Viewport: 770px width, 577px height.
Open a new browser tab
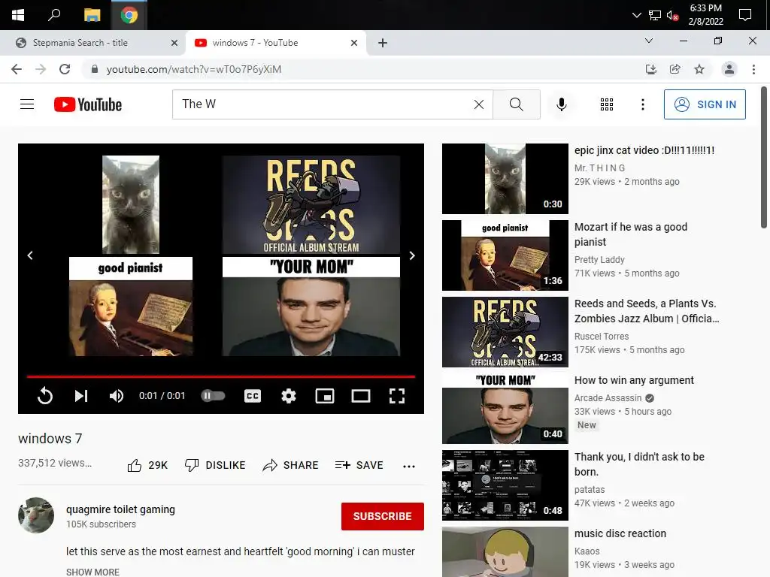point(383,43)
